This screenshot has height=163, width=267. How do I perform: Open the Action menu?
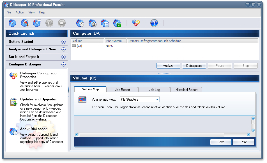tap(20, 12)
